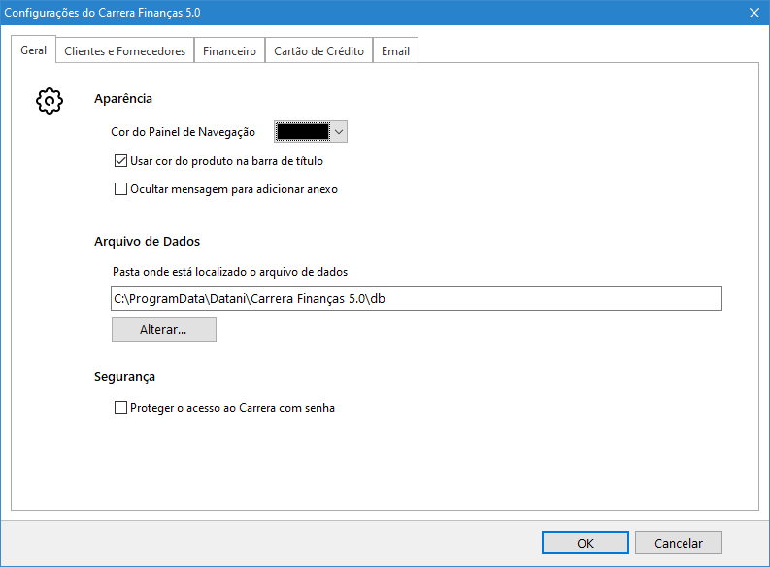The image size is (770, 567).
Task: Click the settings gear icon
Action: 50,101
